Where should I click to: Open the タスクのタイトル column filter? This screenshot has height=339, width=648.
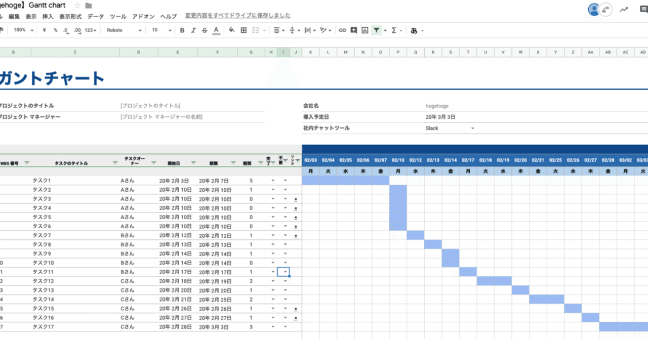[x=115, y=162]
